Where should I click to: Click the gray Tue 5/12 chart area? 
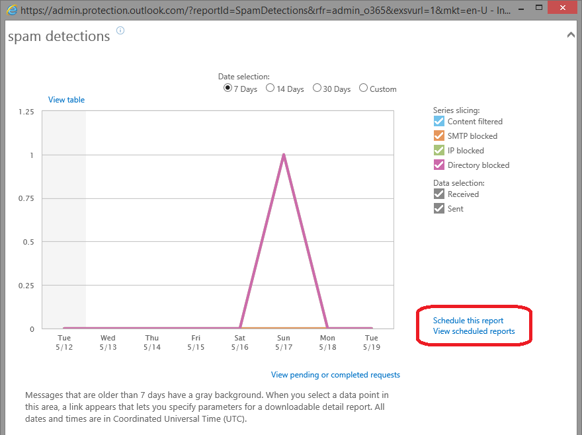coord(64,219)
